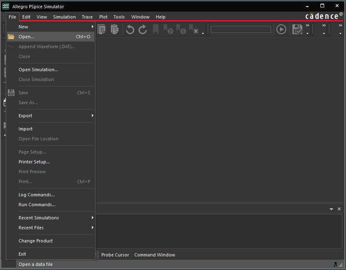Screen dimensions: 346x270
Task: Open the output pane dropdown arrow
Action: pos(332,209)
